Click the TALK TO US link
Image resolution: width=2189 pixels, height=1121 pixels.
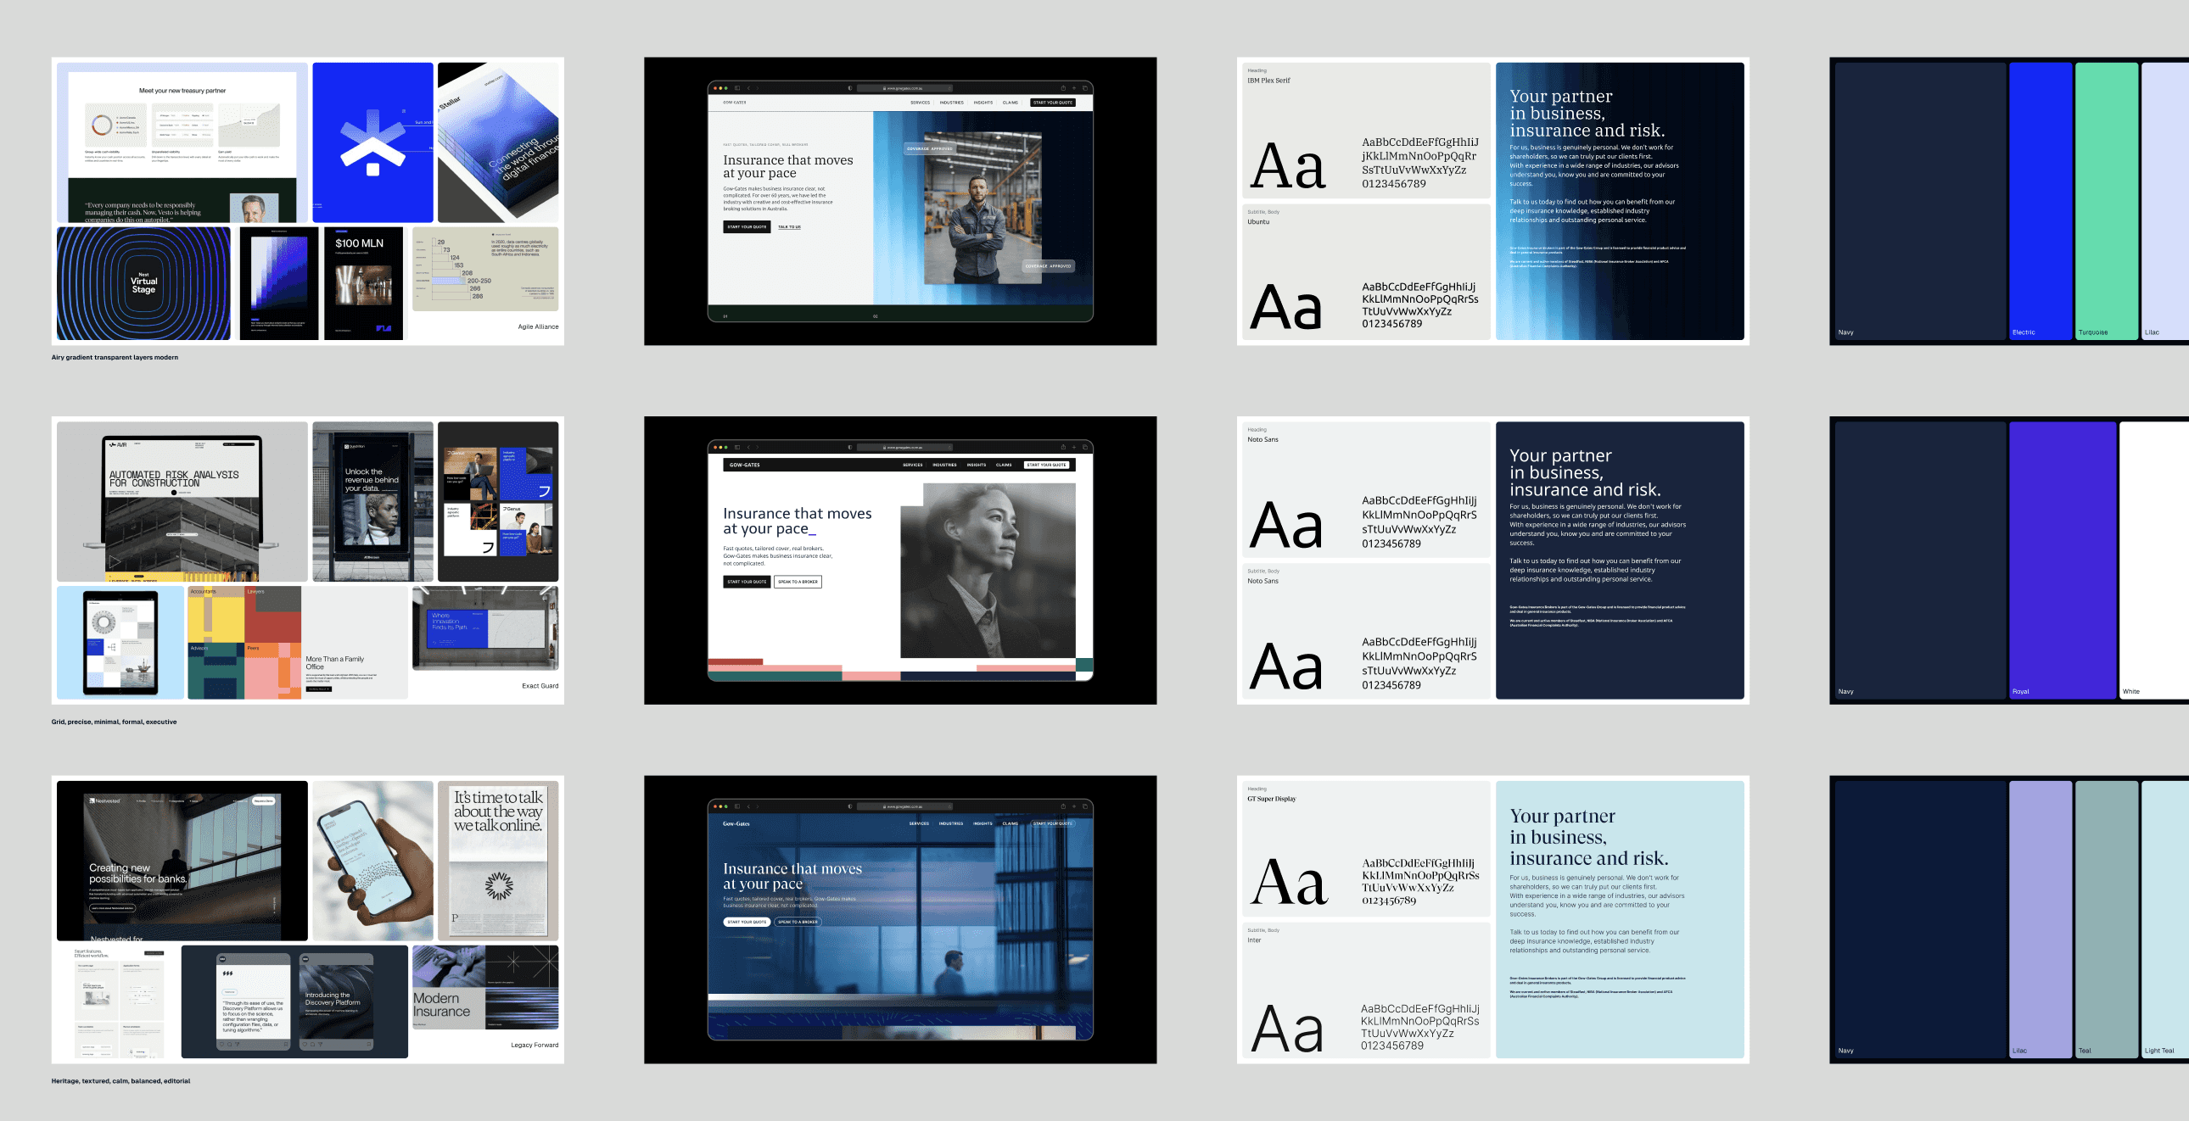tap(788, 226)
